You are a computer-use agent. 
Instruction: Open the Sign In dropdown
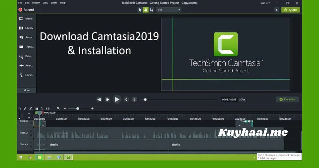pos(265,3)
